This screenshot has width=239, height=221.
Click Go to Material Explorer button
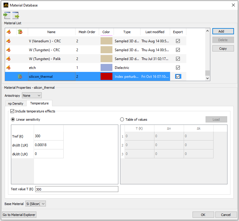click(x=19, y=215)
